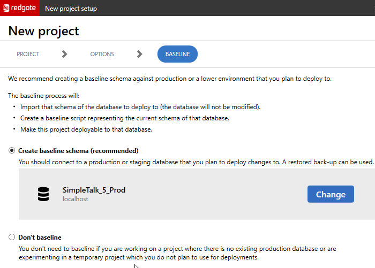
Task: Switch to the OPTIONS step
Action: pyautogui.click(x=102, y=54)
